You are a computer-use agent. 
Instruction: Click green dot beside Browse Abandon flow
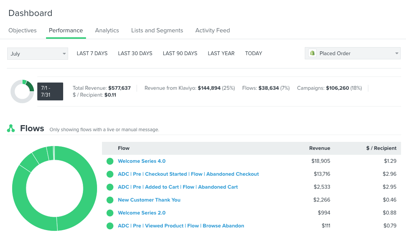[110, 226]
